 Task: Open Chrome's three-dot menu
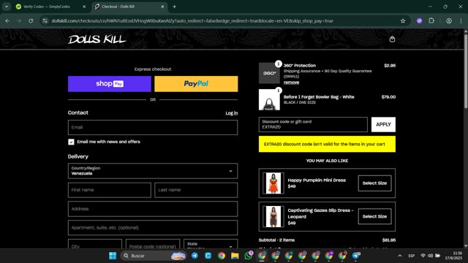[461, 21]
